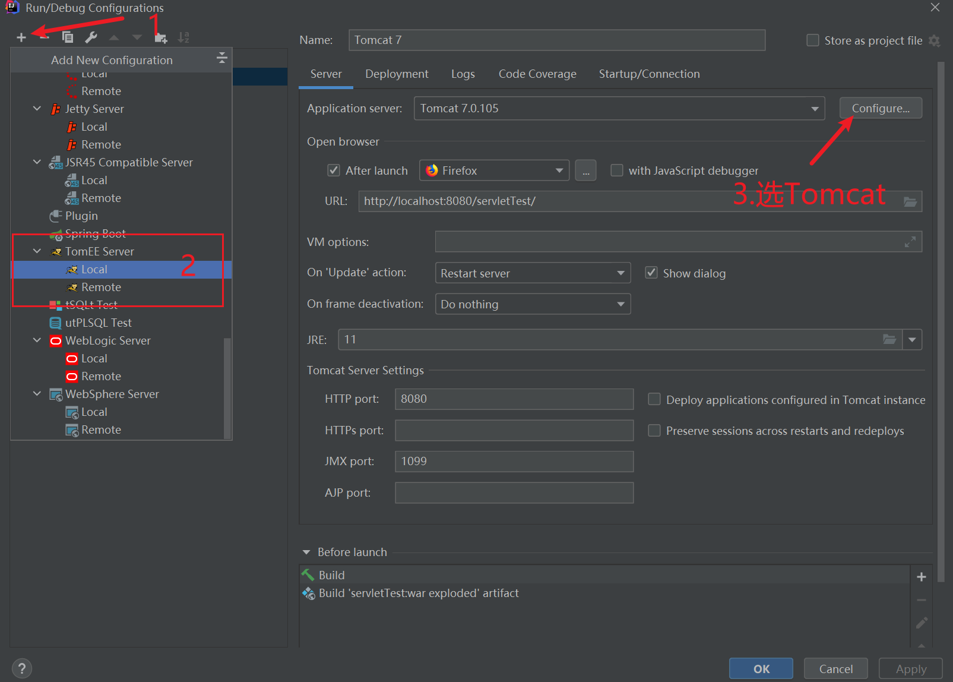Select Local under Jetty Server
The width and height of the screenshot is (953, 682).
click(x=94, y=127)
